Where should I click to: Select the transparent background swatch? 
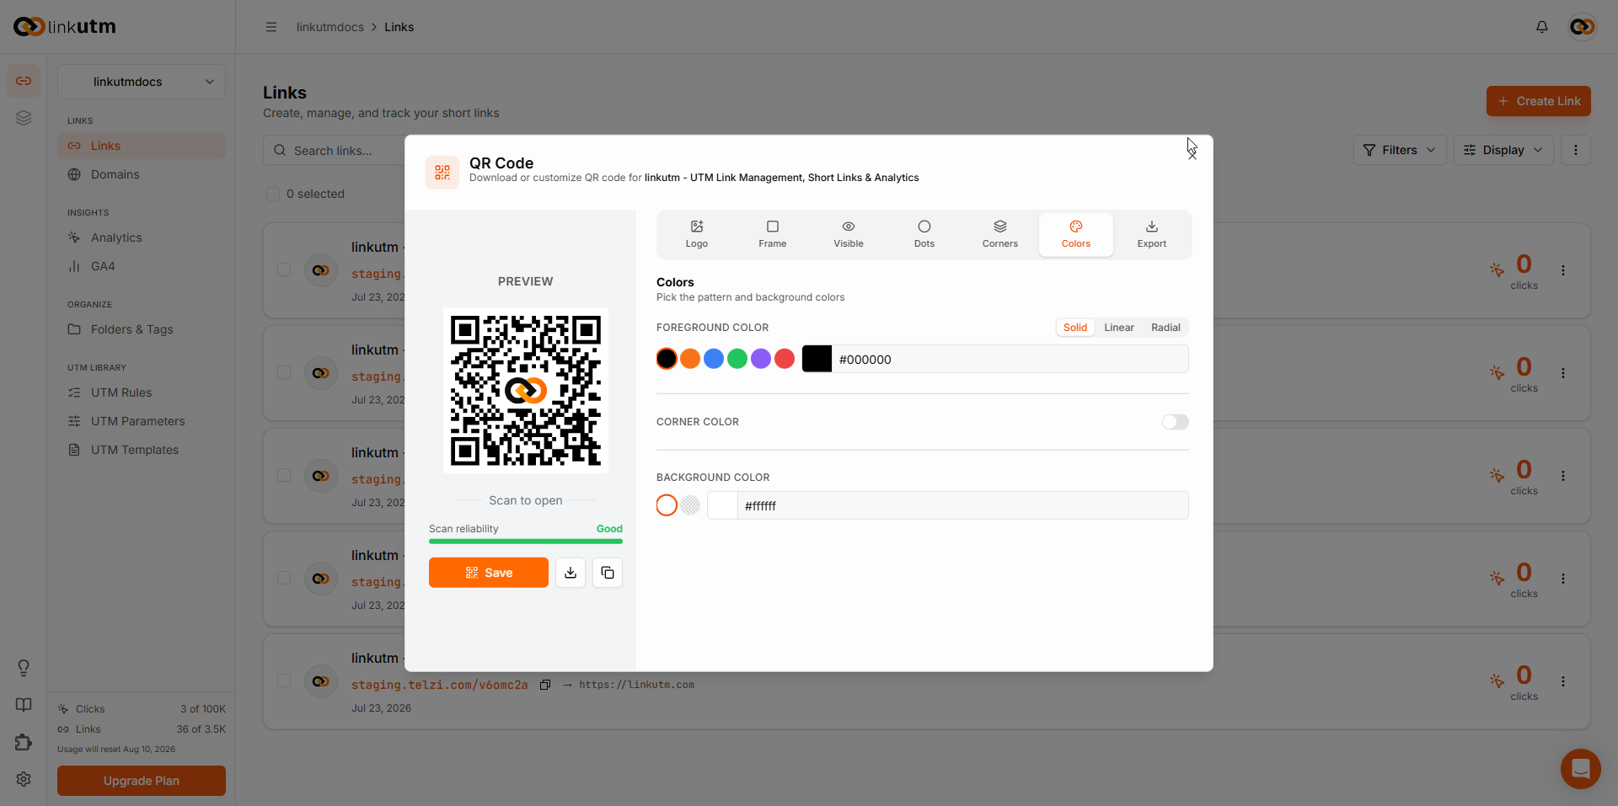690,505
